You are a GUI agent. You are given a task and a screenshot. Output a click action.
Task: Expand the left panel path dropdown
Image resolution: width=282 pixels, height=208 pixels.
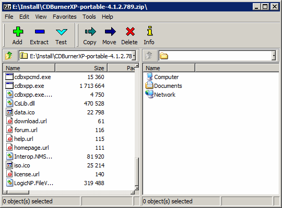tap(134, 56)
